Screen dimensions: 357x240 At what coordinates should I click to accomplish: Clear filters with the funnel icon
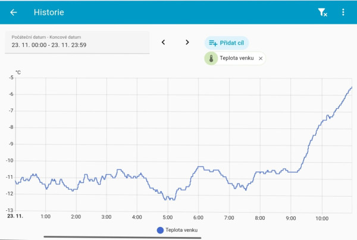pyautogui.click(x=322, y=12)
